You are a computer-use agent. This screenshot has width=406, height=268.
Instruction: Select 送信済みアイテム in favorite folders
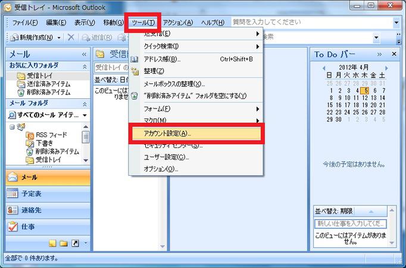[x=43, y=84]
